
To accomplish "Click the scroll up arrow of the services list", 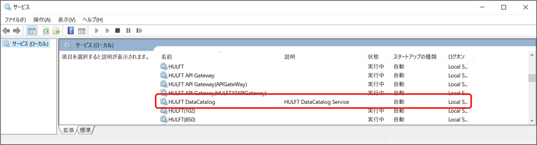I will click(x=532, y=55).
